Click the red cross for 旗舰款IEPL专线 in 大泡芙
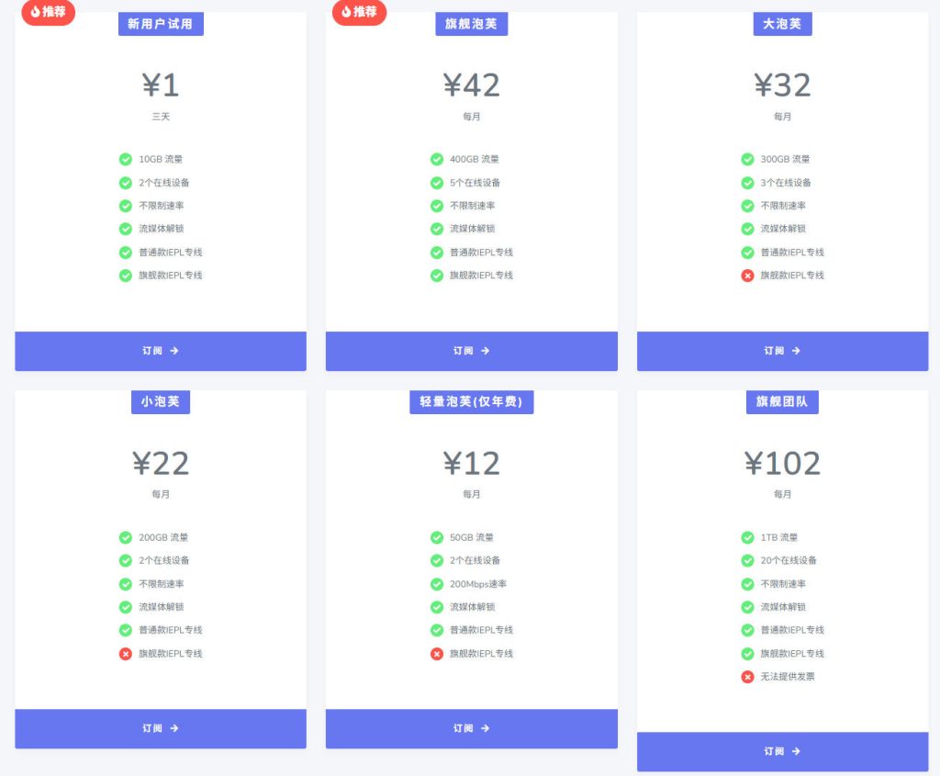This screenshot has width=940, height=776. pyautogui.click(x=747, y=276)
